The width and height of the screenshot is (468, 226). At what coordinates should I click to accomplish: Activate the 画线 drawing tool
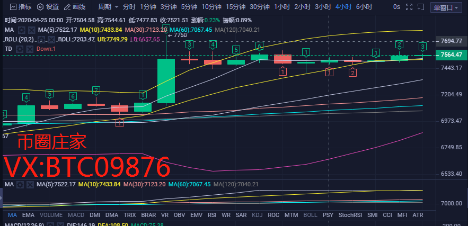click(75, 7)
